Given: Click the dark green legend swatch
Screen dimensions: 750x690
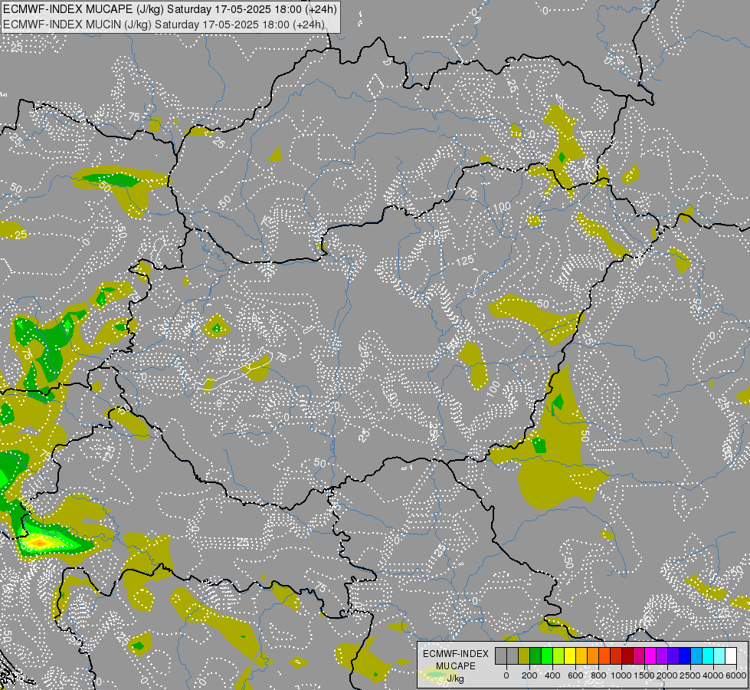Looking at the screenshot, I should [x=535, y=655].
